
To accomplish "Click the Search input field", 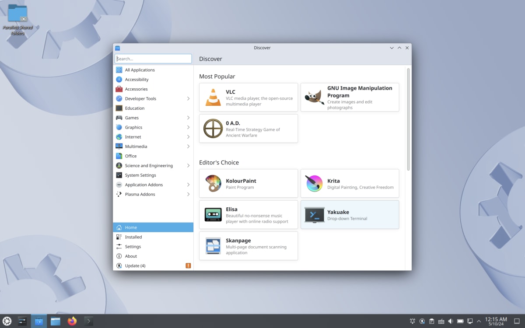I will pos(153,59).
